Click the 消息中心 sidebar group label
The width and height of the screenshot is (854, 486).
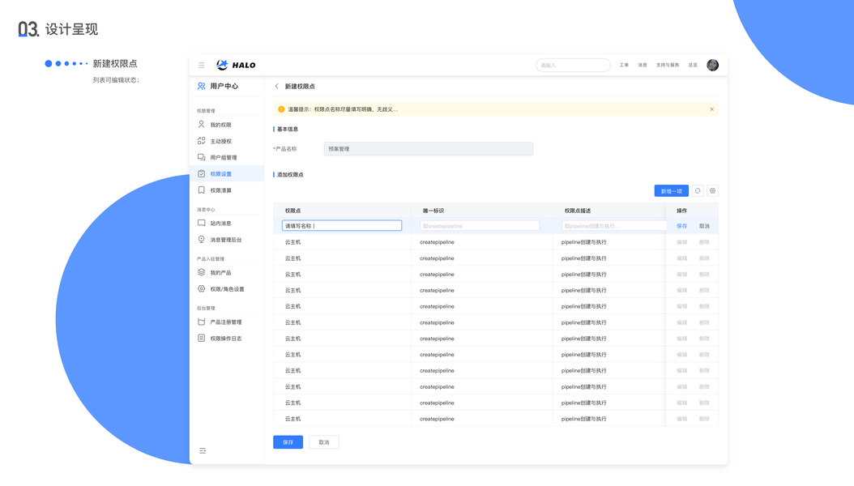click(206, 210)
